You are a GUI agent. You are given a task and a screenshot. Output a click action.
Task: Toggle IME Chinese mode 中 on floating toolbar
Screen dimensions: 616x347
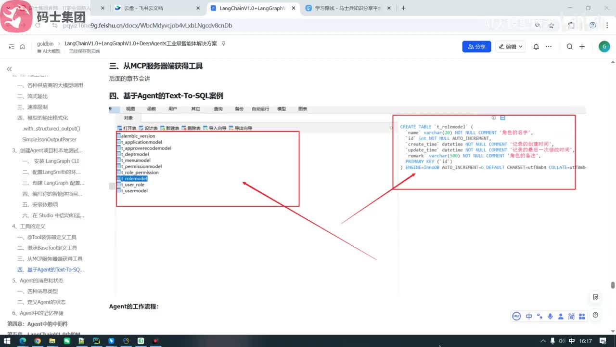(x=529, y=316)
